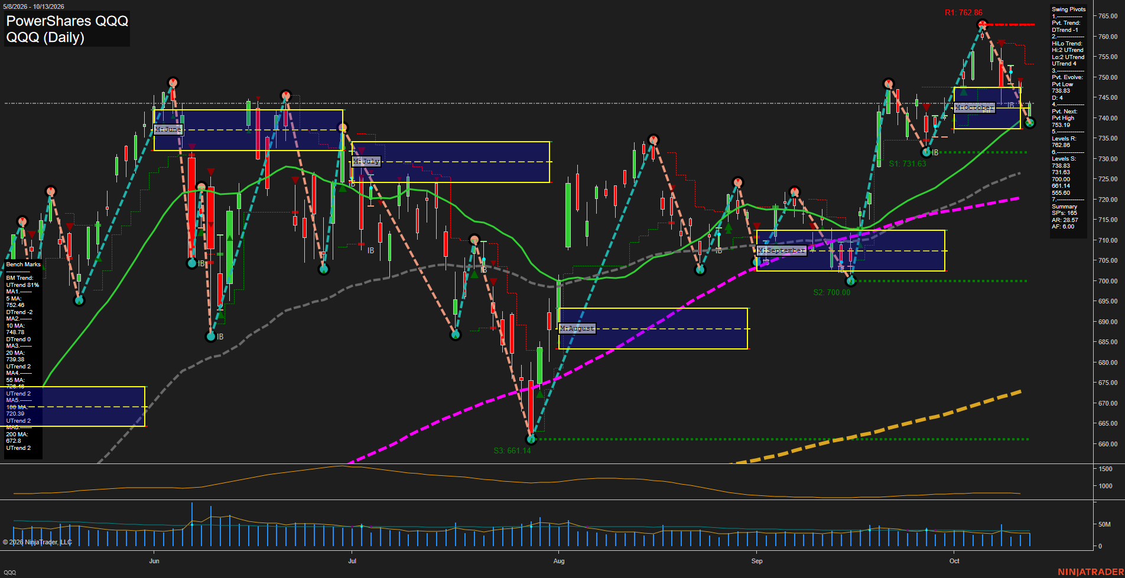Click the swing low pivot marker above S3
1125x578 pixels.
[531, 439]
